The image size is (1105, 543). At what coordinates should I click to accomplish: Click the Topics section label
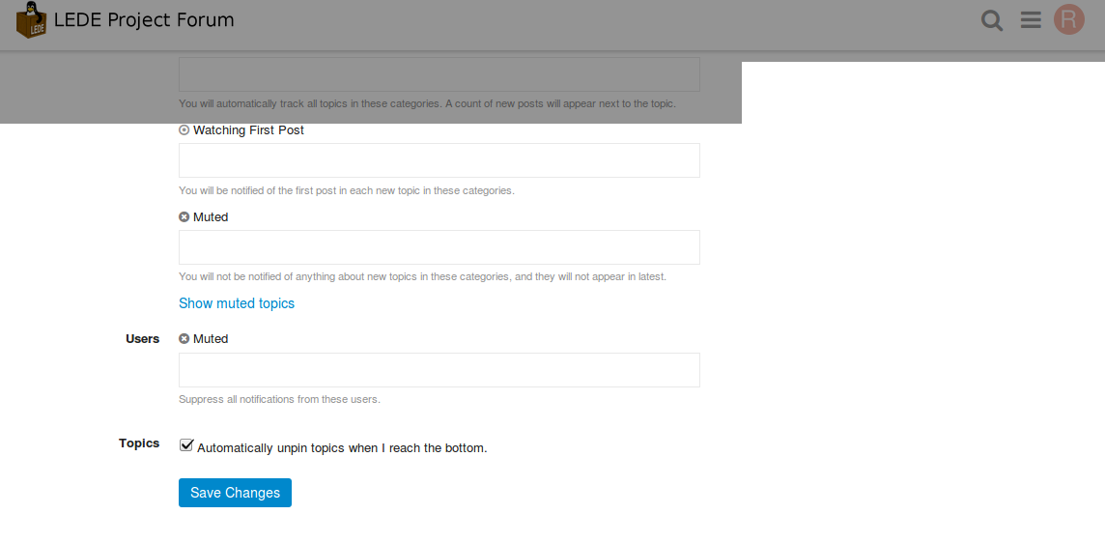tap(139, 443)
